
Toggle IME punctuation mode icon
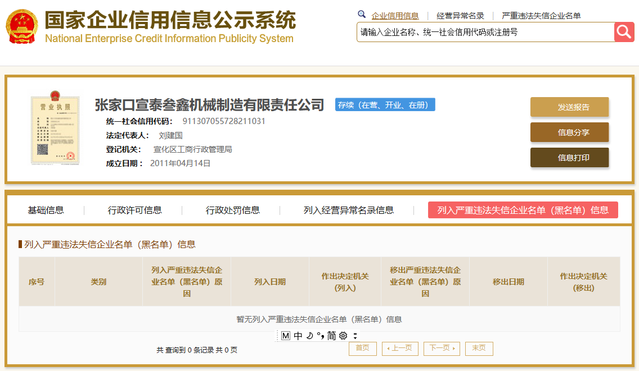320,336
